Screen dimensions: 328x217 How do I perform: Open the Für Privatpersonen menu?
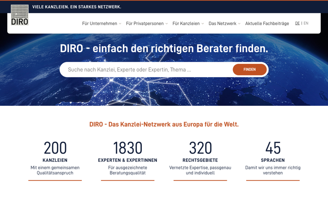(x=145, y=24)
